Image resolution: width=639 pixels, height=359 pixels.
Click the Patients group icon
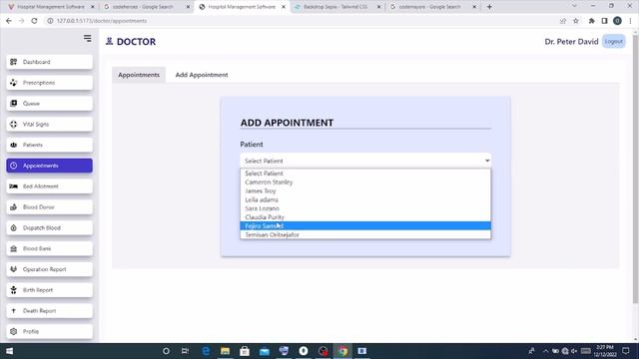[x=13, y=145]
